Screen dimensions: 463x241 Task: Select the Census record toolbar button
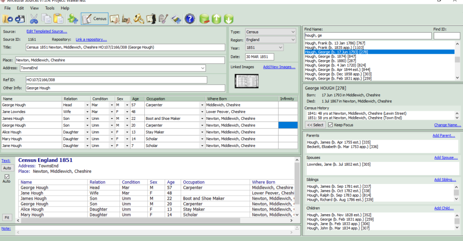point(94,19)
